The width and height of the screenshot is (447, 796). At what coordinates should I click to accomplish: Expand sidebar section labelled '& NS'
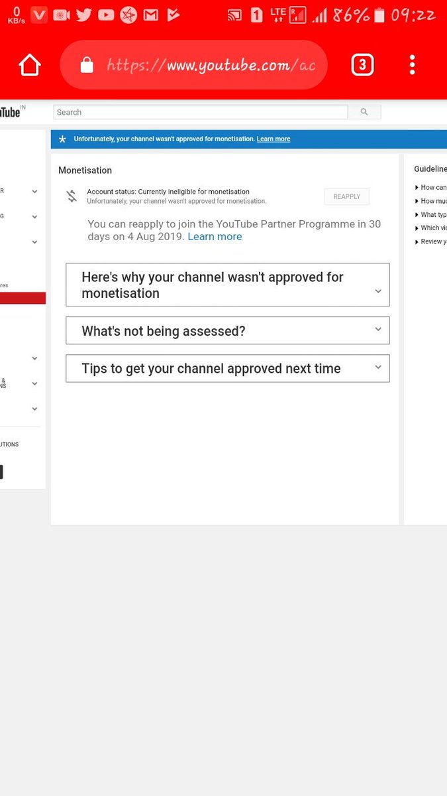coord(34,383)
